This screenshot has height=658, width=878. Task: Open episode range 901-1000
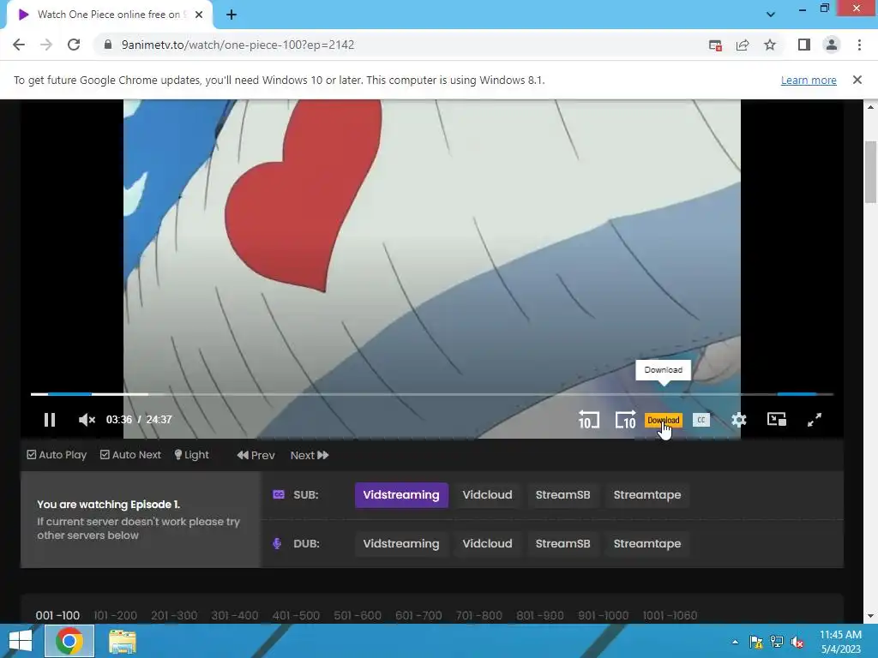(x=603, y=615)
